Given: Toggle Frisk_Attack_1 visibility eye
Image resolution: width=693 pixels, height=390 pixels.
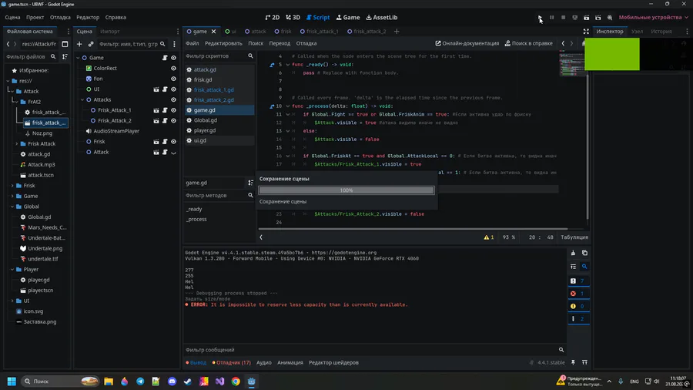Looking at the screenshot, I should point(173,110).
